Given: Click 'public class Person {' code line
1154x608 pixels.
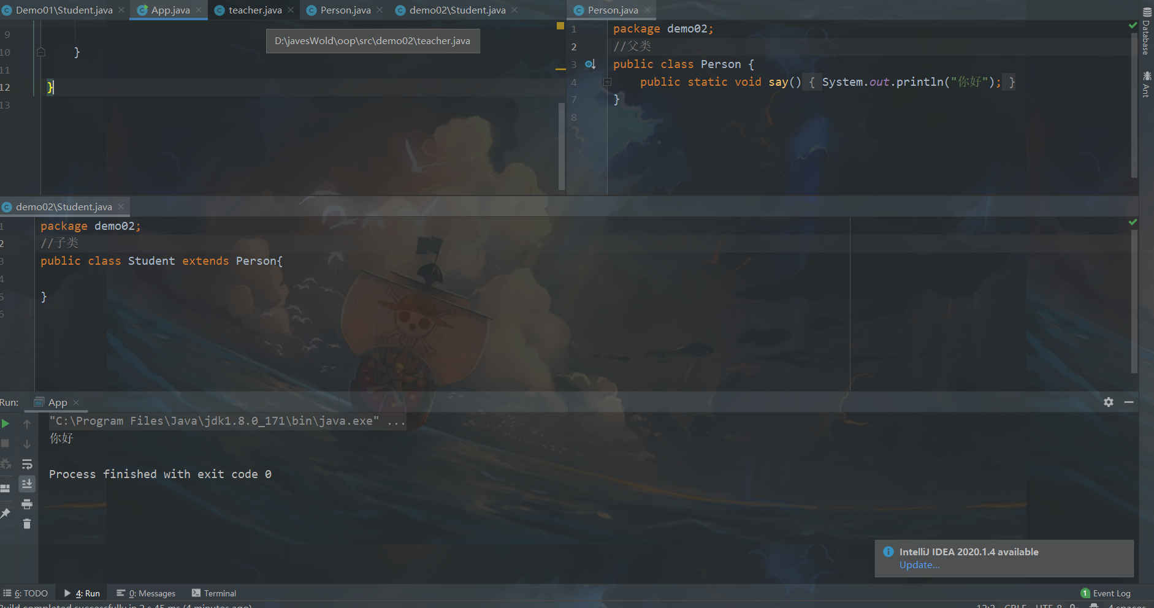Looking at the screenshot, I should 684,64.
